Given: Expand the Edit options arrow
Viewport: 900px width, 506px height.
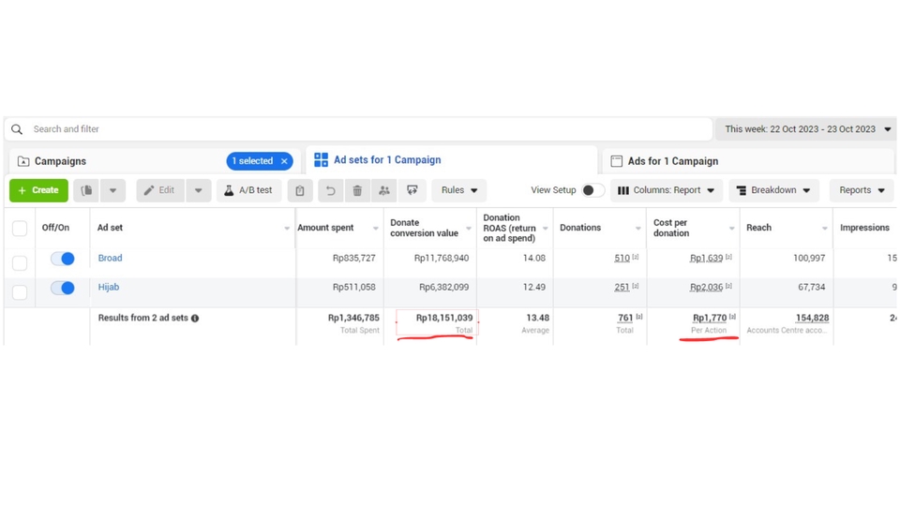Looking at the screenshot, I should pos(198,190).
